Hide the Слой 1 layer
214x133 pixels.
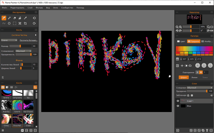click(x=178, y=101)
